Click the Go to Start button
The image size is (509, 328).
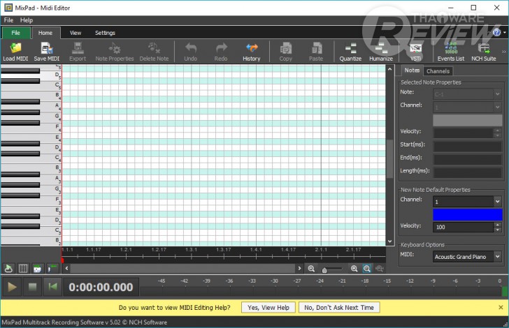(x=52, y=287)
